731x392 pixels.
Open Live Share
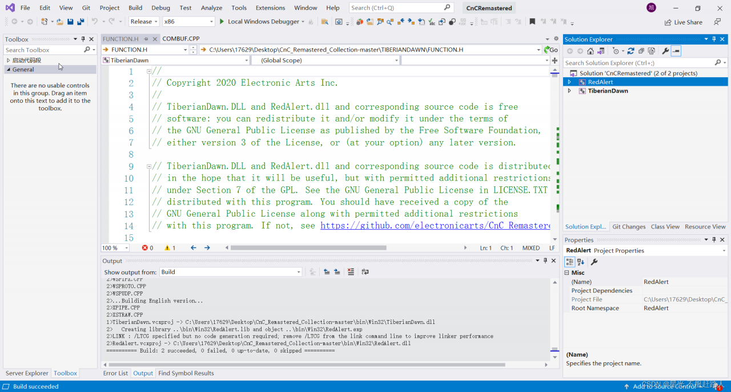[x=683, y=22]
